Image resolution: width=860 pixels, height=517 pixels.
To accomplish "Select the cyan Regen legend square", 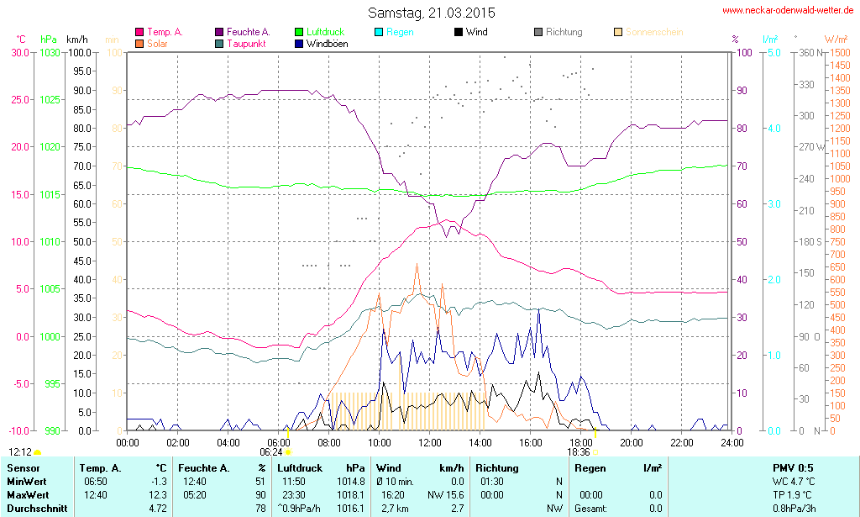I will click(379, 32).
